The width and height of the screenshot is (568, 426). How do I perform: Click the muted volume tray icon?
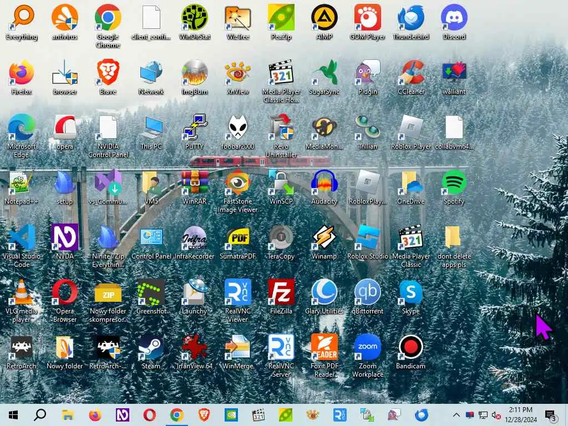pos(496,415)
